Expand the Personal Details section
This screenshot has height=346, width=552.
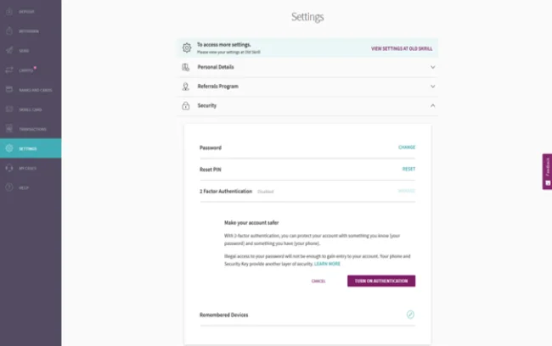point(432,67)
